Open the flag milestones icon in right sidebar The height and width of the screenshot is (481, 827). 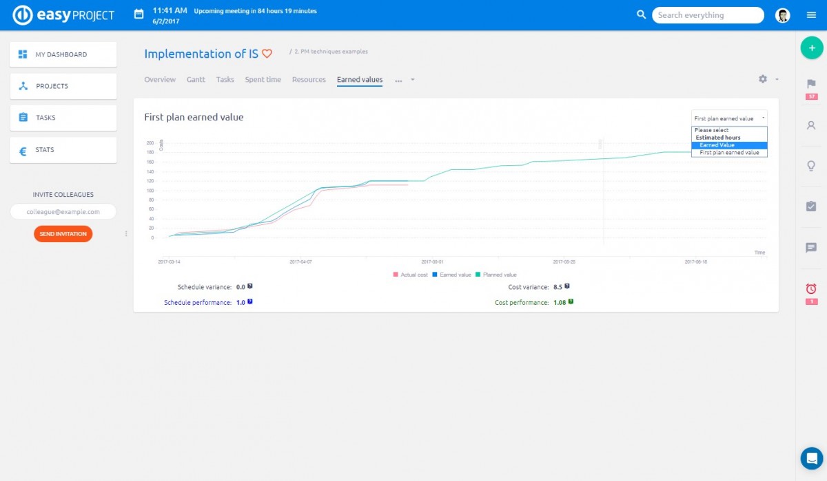811,84
